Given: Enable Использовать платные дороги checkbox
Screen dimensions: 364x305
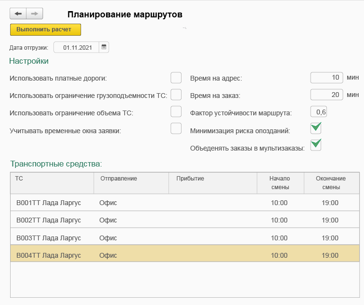Looking at the screenshot, I should (x=176, y=78).
